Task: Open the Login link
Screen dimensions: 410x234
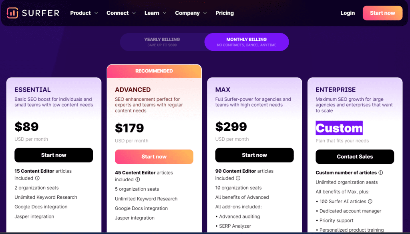Action: click(x=348, y=13)
